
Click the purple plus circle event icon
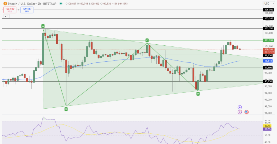239,107
